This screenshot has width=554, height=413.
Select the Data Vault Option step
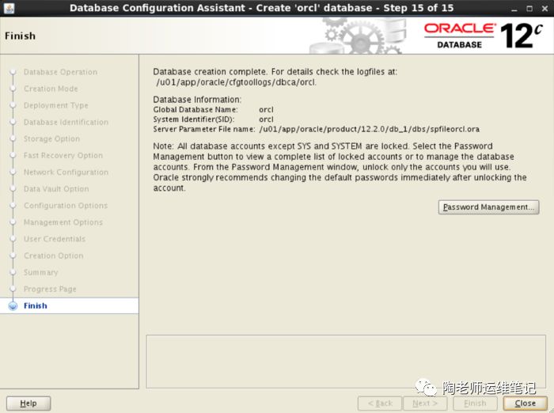56,189
